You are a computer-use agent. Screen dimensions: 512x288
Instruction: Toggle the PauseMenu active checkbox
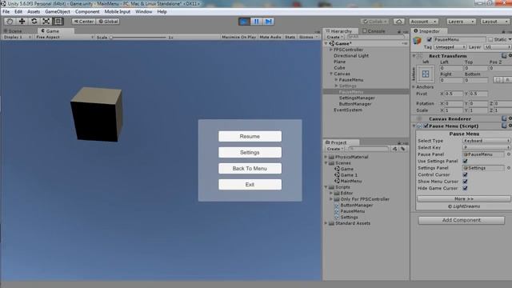click(x=430, y=39)
